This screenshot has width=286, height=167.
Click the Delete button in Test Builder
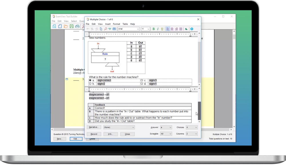click(x=92, y=139)
